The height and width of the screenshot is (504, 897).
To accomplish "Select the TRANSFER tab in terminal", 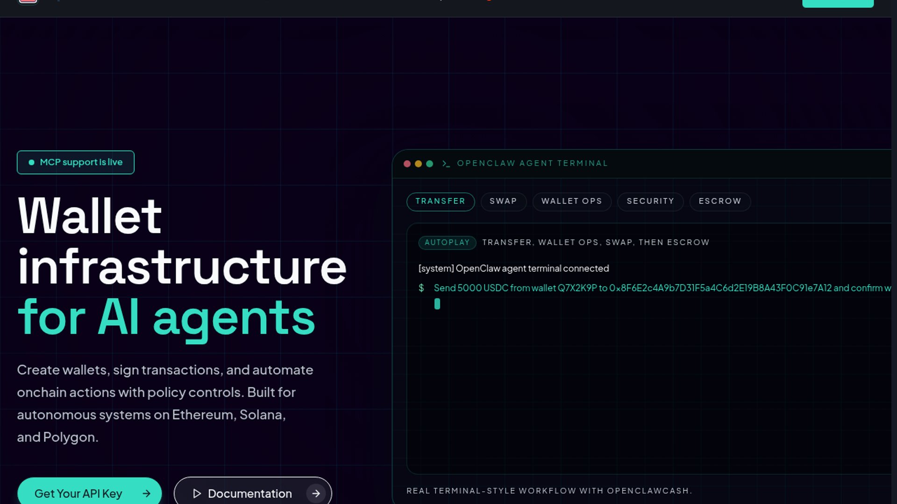I will (x=440, y=202).
